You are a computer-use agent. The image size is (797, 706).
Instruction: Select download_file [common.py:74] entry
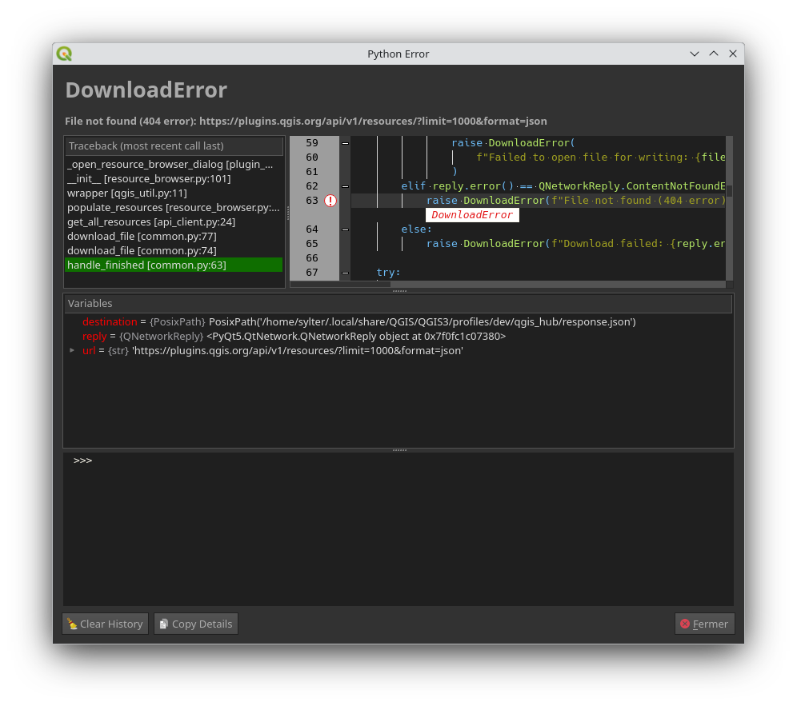tap(174, 251)
